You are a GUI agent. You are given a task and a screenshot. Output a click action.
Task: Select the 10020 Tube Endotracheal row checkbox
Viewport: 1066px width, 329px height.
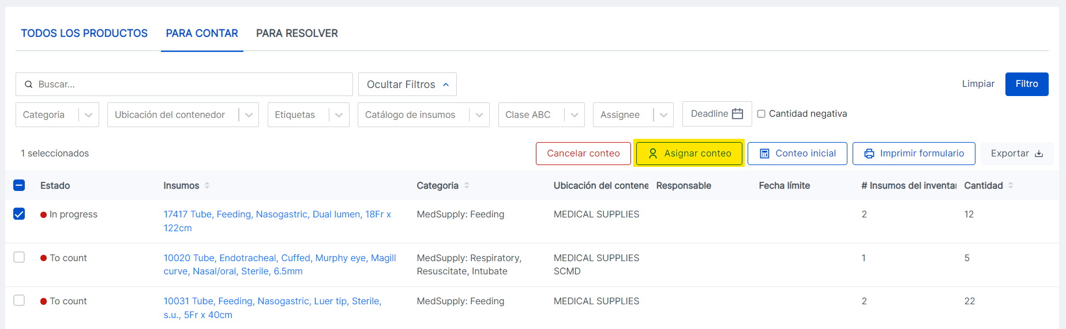click(x=19, y=257)
